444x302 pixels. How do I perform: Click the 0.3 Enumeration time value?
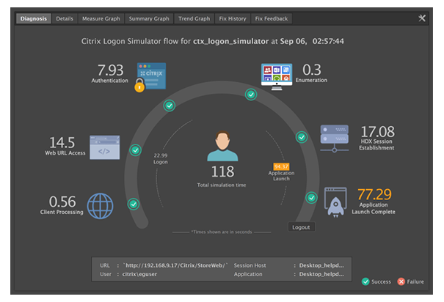[x=311, y=70]
